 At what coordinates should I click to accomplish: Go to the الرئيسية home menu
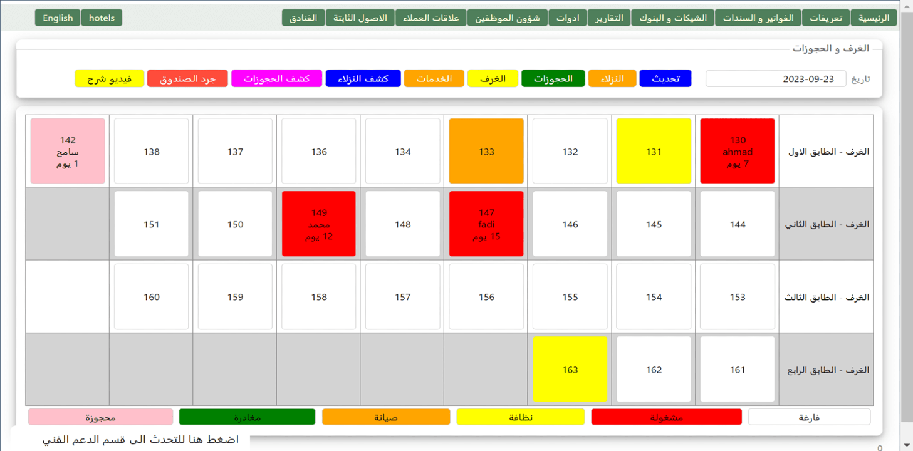pyautogui.click(x=874, y=18)
